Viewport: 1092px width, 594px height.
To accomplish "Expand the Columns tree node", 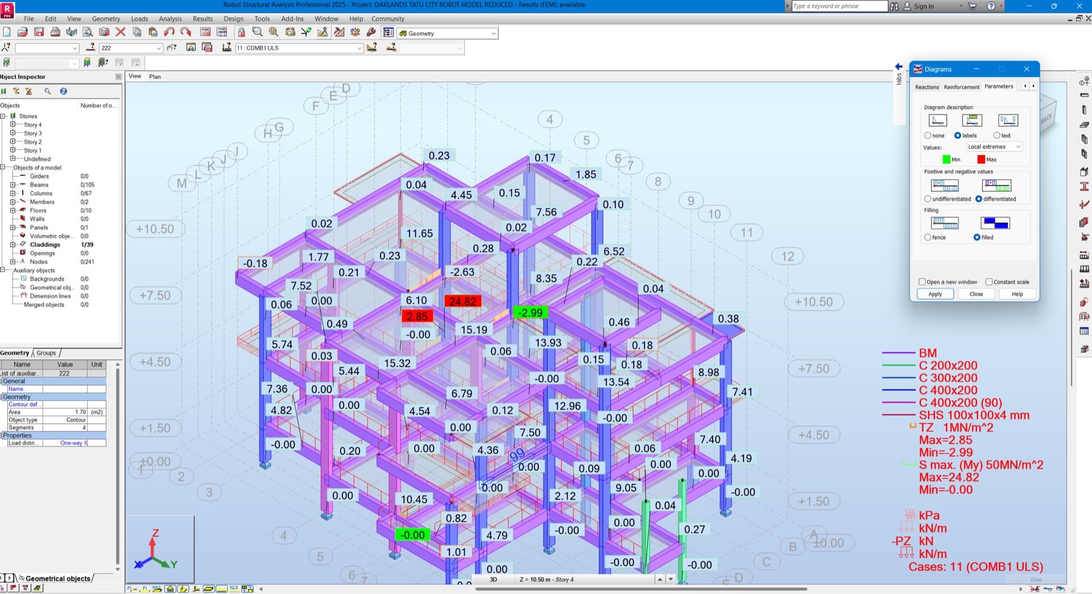I will [13, 193].
